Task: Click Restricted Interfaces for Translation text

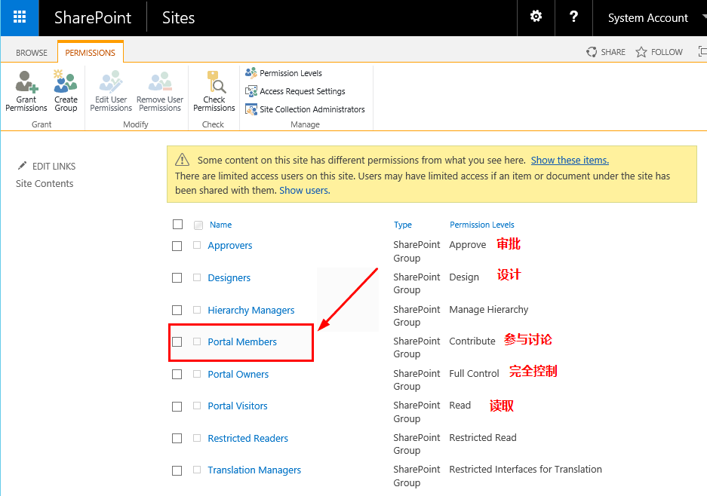Action: 525,469
